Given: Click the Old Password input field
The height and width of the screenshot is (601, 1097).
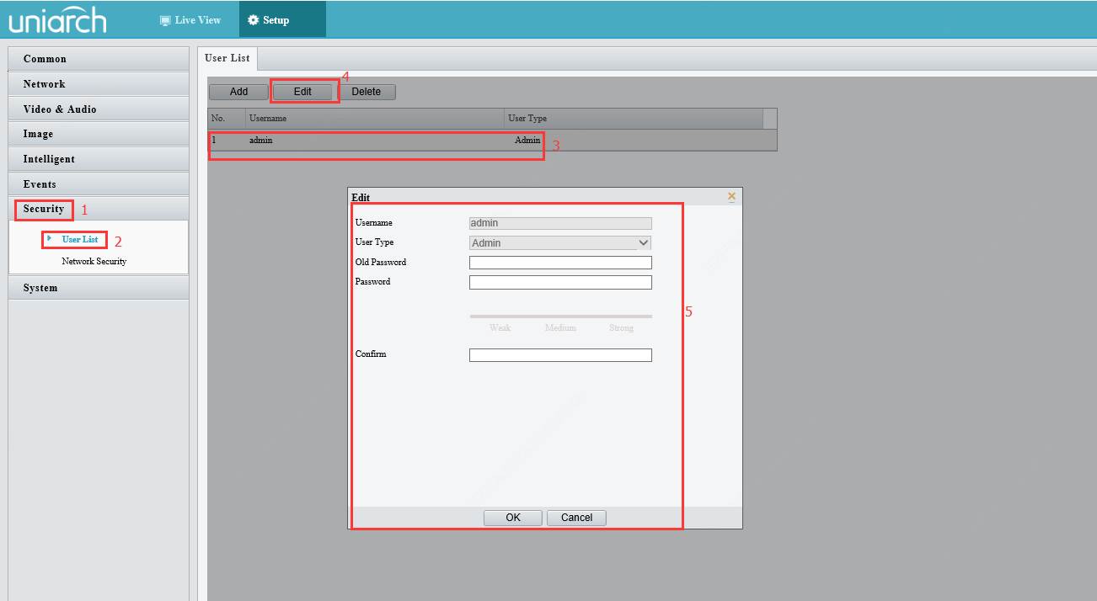Looking at the screenshot, I should pyautogui.click(x=560, y=263).
